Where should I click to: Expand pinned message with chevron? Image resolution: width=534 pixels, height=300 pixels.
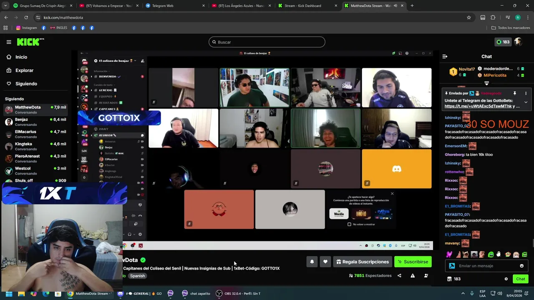[526, 102]
